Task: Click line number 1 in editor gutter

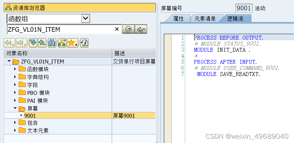Action: tap(183, 38)
